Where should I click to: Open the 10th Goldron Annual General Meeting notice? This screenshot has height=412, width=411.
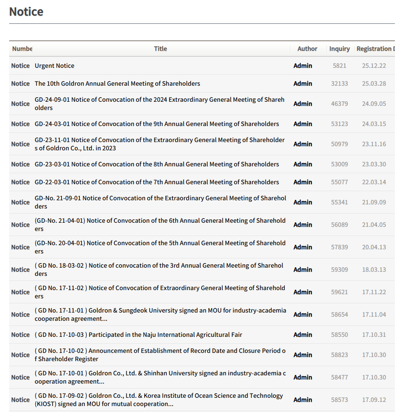[118, 83]
